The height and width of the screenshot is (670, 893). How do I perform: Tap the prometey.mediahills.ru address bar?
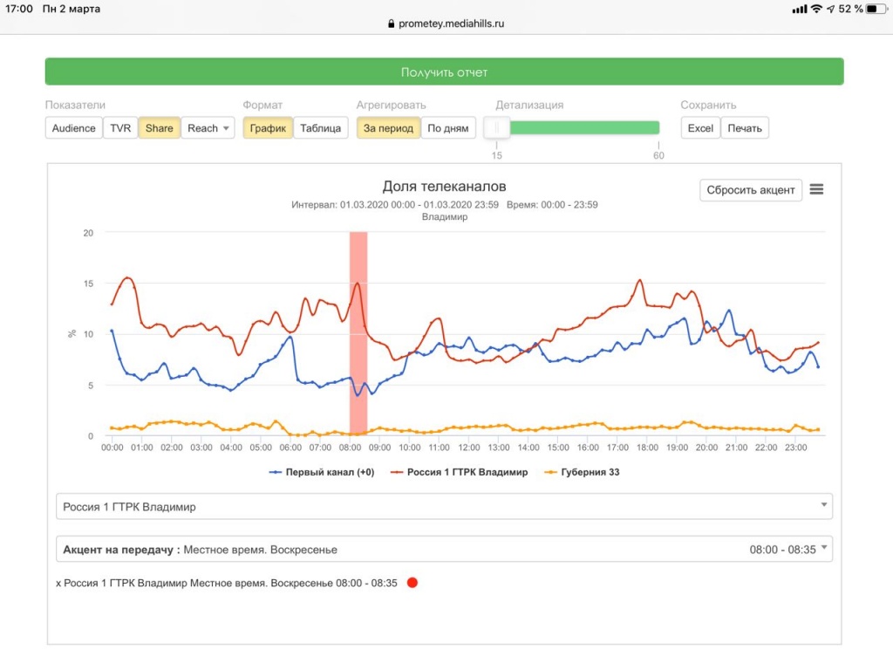pyautogui.click(x=446, y=24)
